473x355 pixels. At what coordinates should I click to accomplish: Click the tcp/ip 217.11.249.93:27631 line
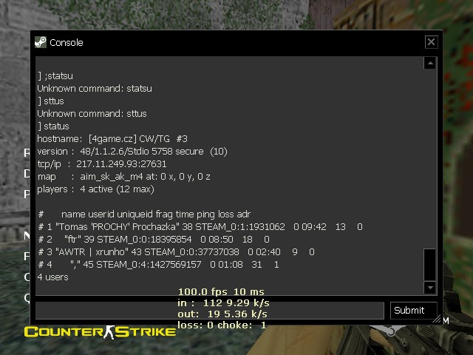tap(102, 164)
